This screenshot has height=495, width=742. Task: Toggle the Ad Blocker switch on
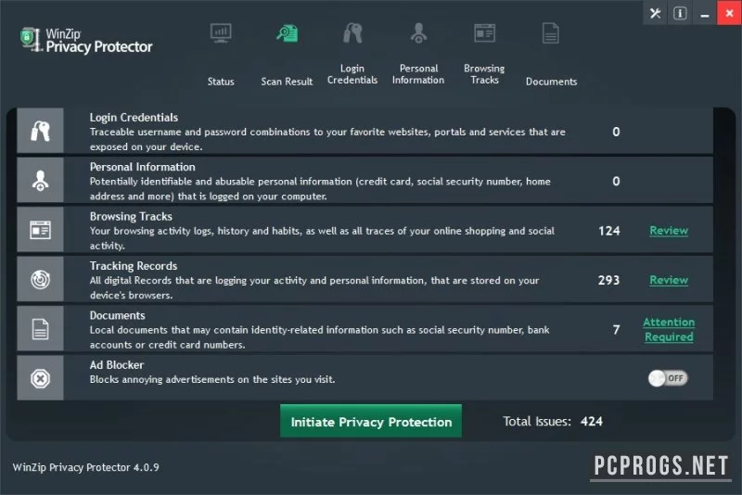[668, 378]
